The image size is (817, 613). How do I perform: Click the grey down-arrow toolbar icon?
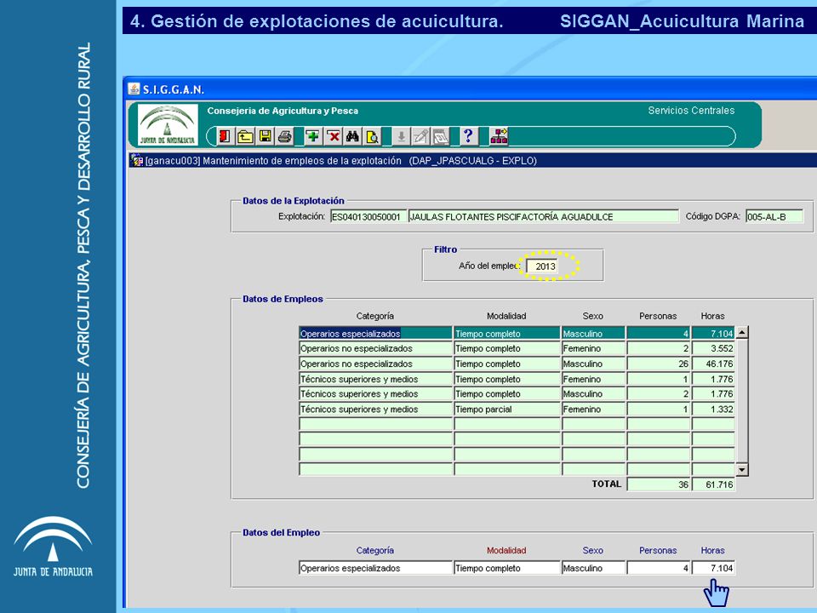coord(401,136)
